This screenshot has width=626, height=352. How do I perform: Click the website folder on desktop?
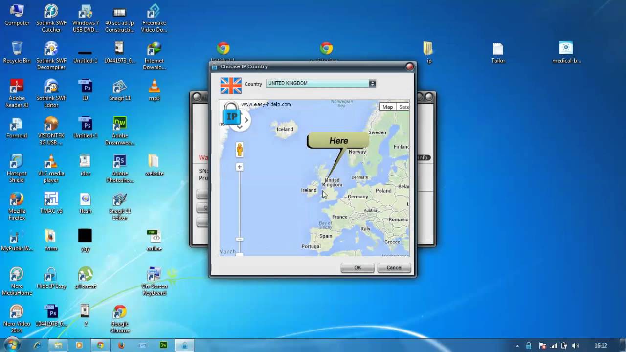154,165
